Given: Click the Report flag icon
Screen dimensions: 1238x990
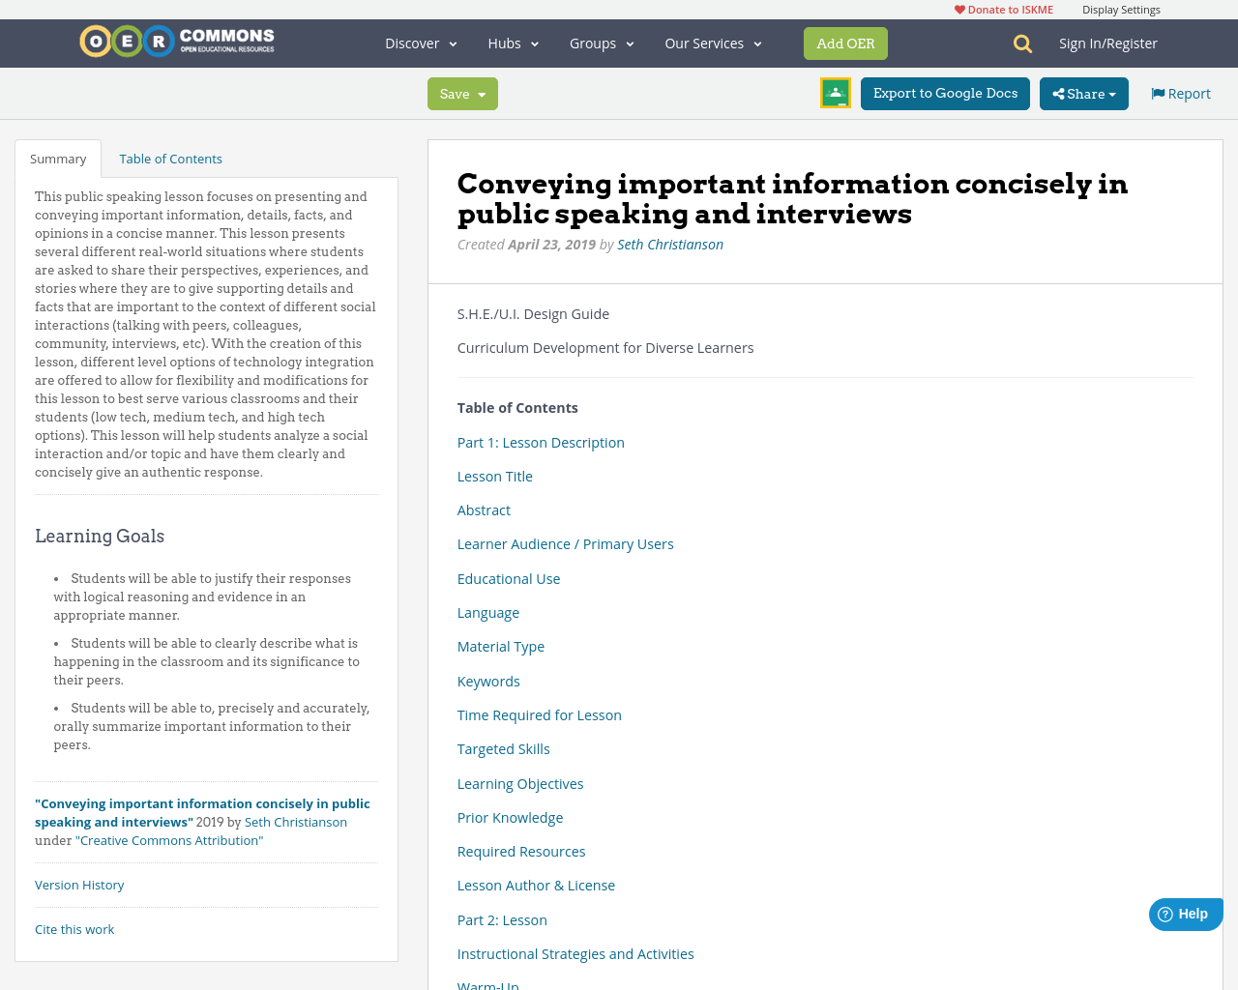Looking at the screenshot, I should pyautogui.click(x=1157, y=92).
